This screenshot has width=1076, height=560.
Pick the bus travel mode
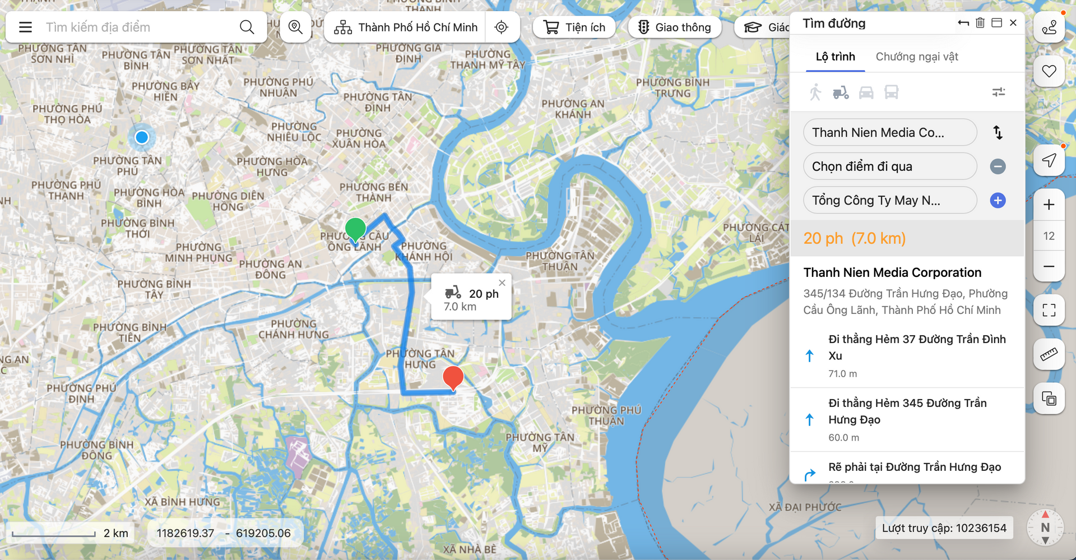tap(891, 92)
